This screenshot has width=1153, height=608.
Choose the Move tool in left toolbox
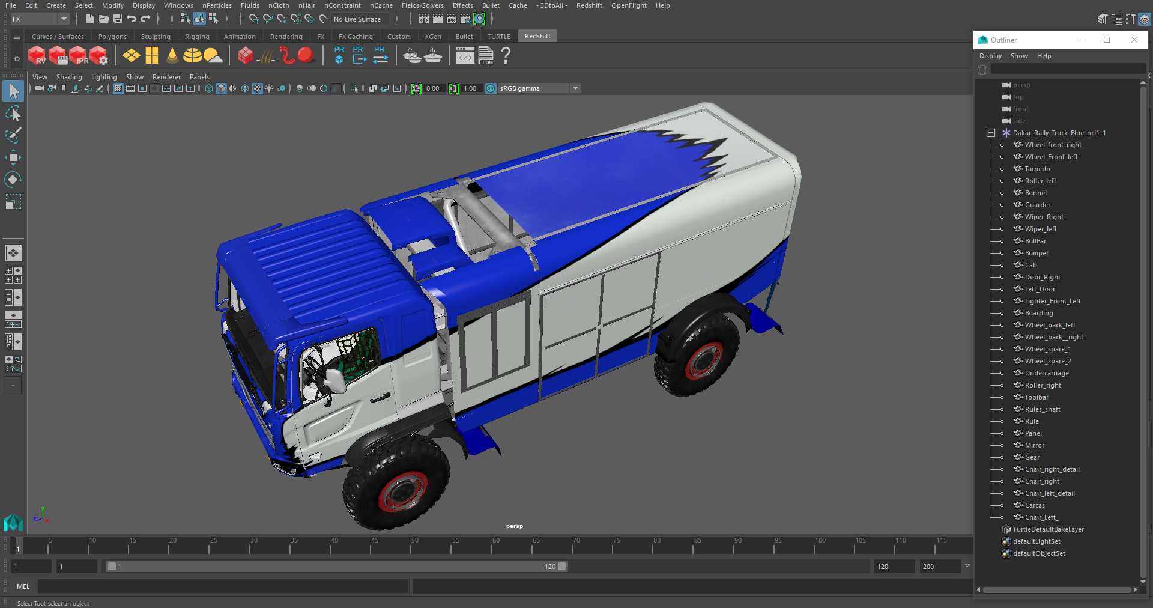point(13,158)
